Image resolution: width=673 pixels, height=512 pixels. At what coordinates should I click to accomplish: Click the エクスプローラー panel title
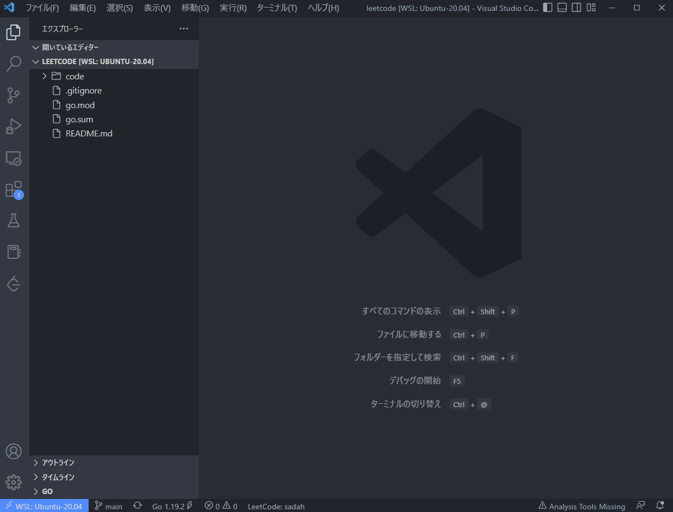63,29
